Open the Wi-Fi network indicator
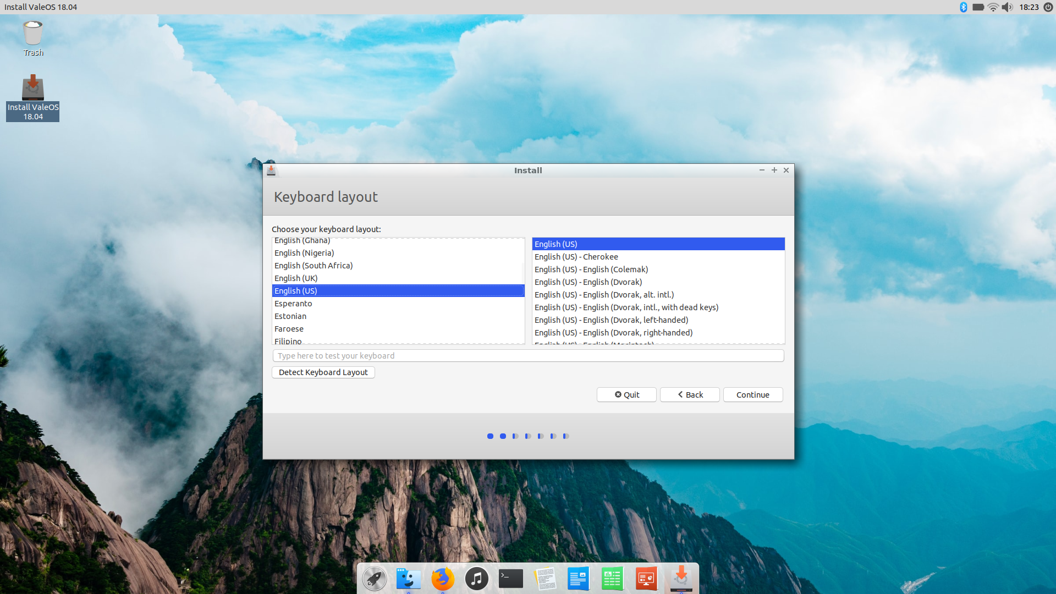 pos(993,7)
